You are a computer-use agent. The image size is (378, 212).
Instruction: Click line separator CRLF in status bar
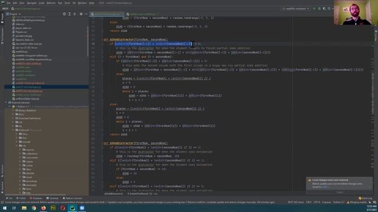(x=308, y=203)
